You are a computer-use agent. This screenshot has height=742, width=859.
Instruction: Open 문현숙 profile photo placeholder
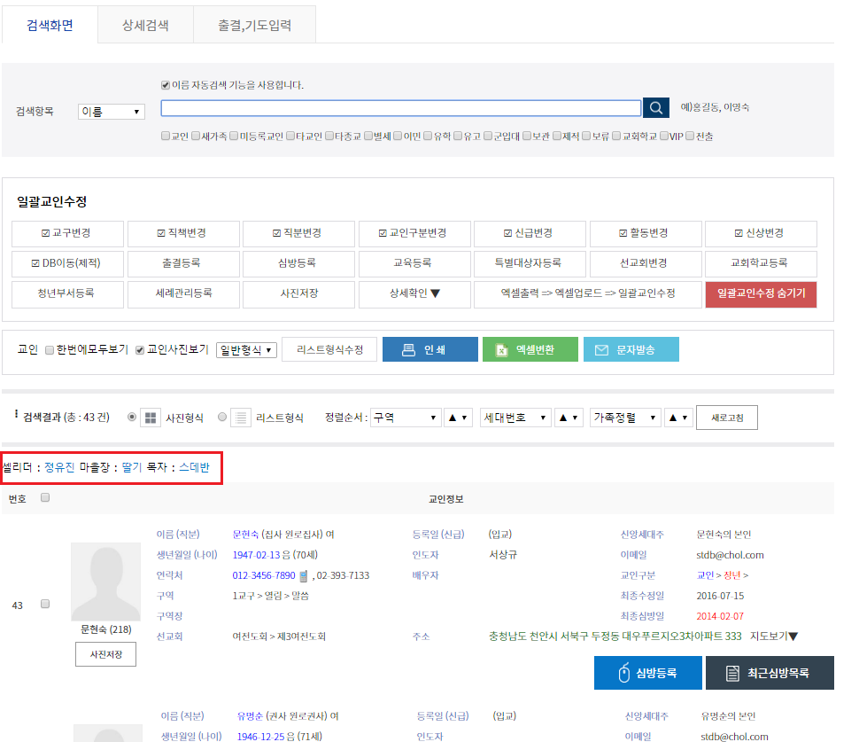click(x=105, y=582)
